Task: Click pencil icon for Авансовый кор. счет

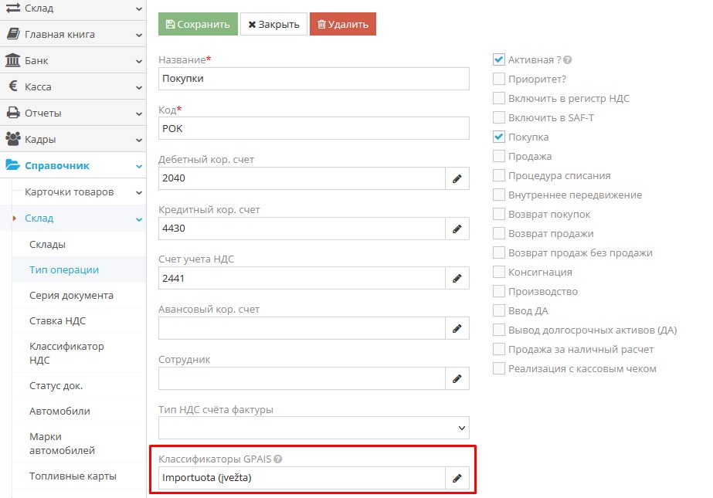Action: (457, 328)
